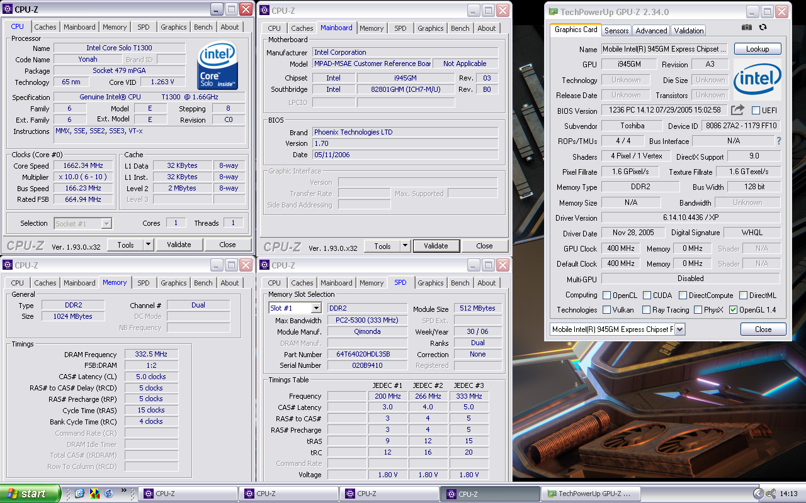Select the 'Intel Core Solo T1300' name value
This screenshot has width=806, height=503.
[x=119, y=48]
